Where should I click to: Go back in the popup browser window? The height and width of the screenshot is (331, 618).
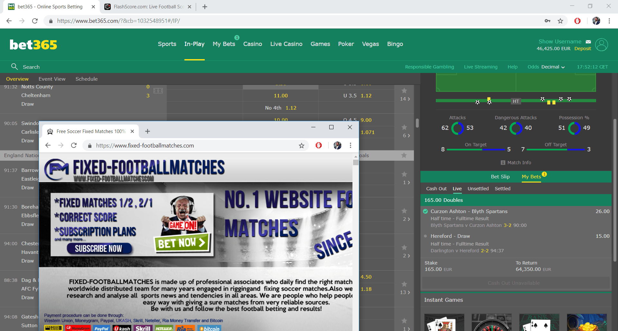(48, 145)
